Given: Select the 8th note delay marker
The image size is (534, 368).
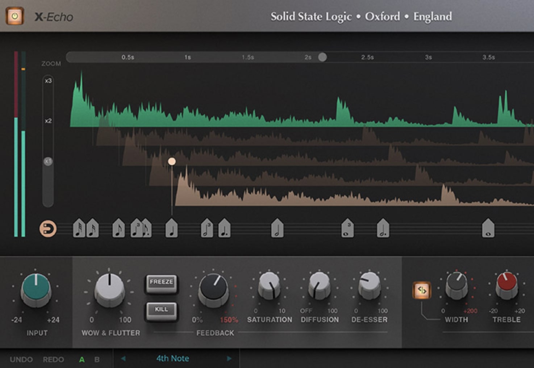Looking at the screenshot, I should coord(118,228).
